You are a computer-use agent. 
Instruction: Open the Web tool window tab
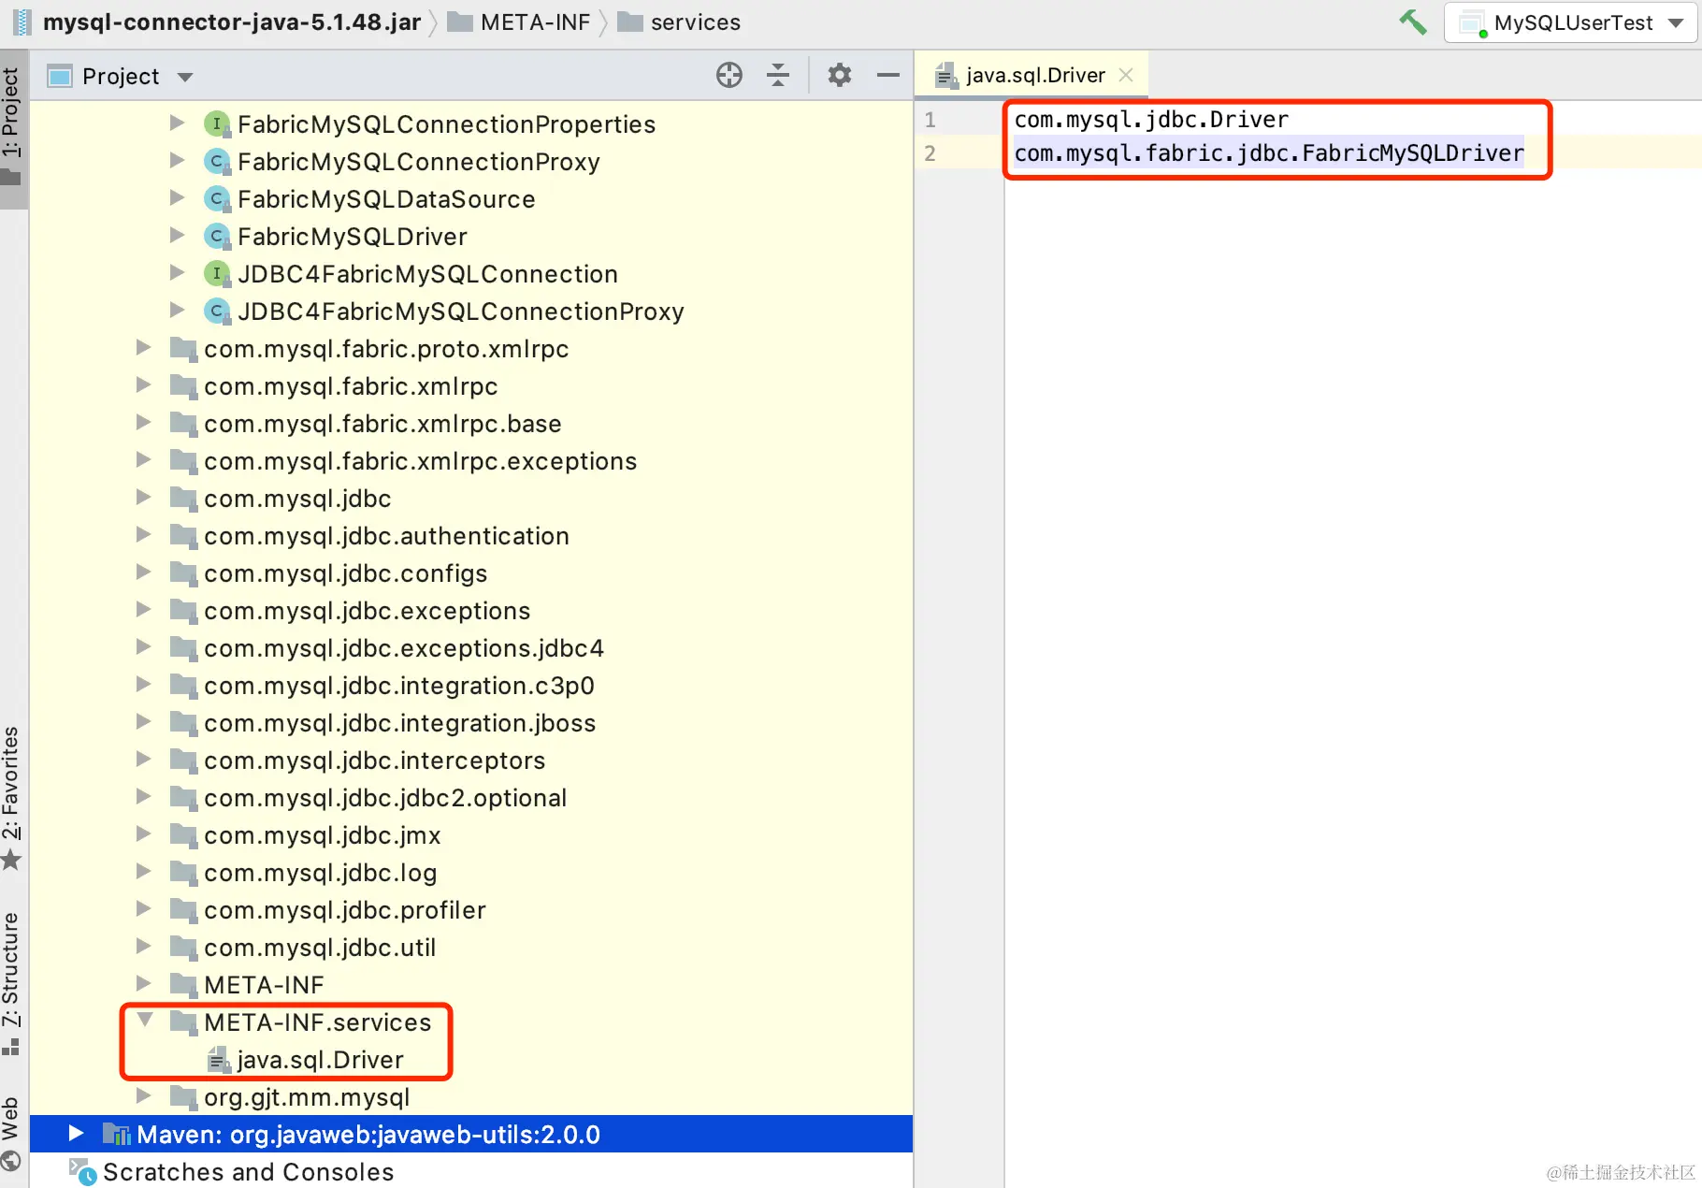tap(13, 1133)
